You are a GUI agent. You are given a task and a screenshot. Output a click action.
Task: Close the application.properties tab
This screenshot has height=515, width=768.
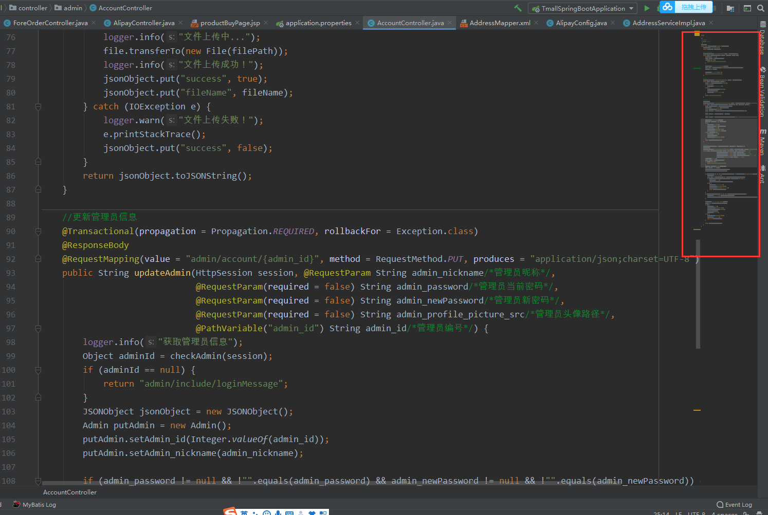tap(357, 23)
